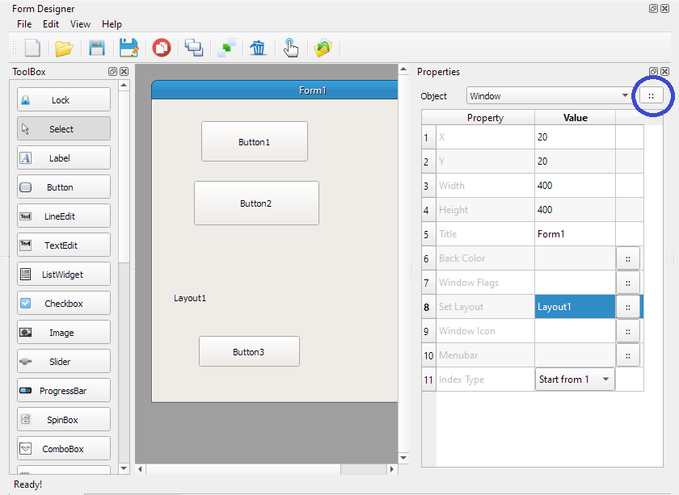Select the Checkbox tool in the ToolBox

(63, 303)
